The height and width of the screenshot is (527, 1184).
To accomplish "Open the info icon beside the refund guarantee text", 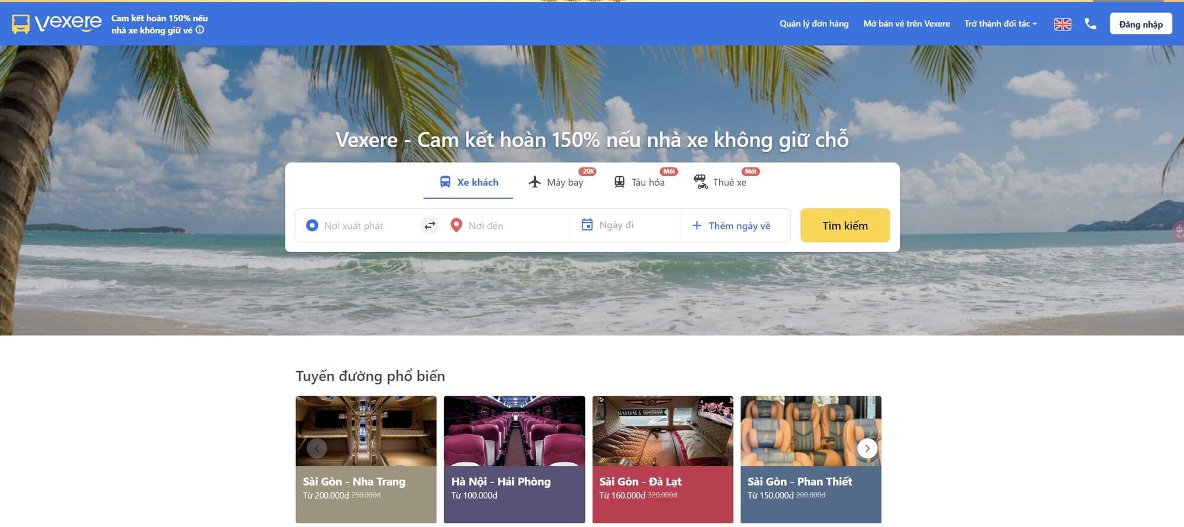I will [x=200, y=30].
